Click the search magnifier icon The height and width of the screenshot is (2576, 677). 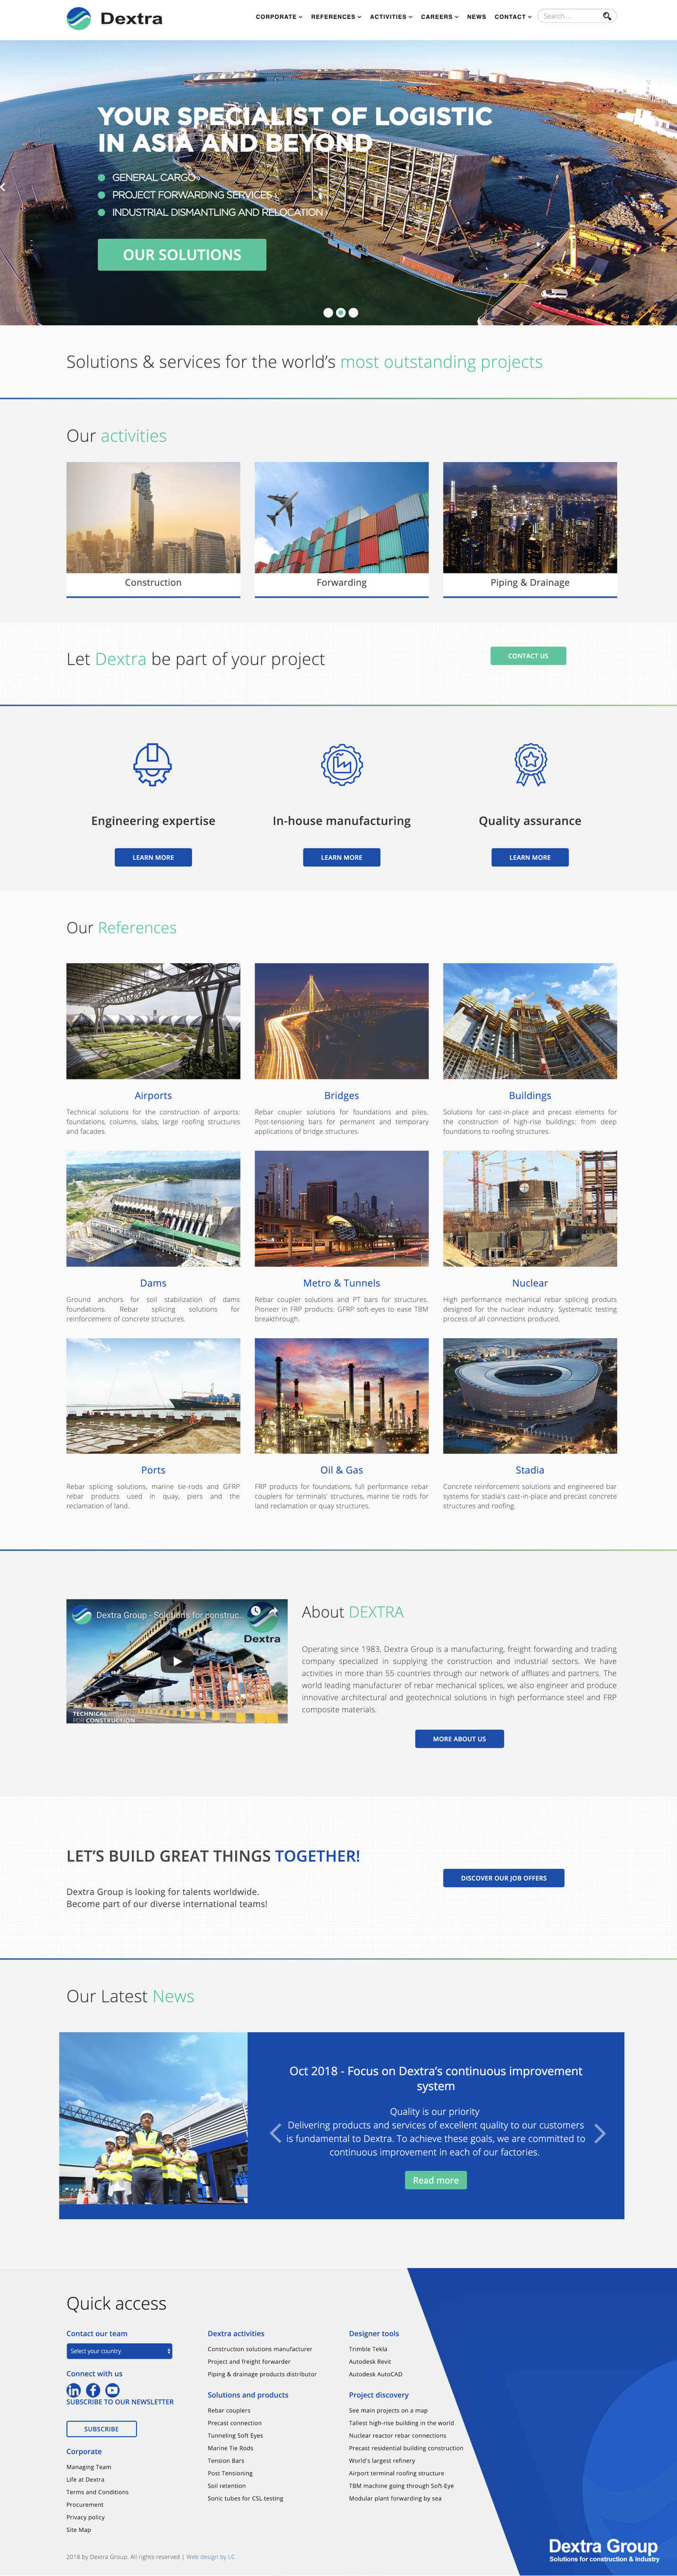[606, 16]
